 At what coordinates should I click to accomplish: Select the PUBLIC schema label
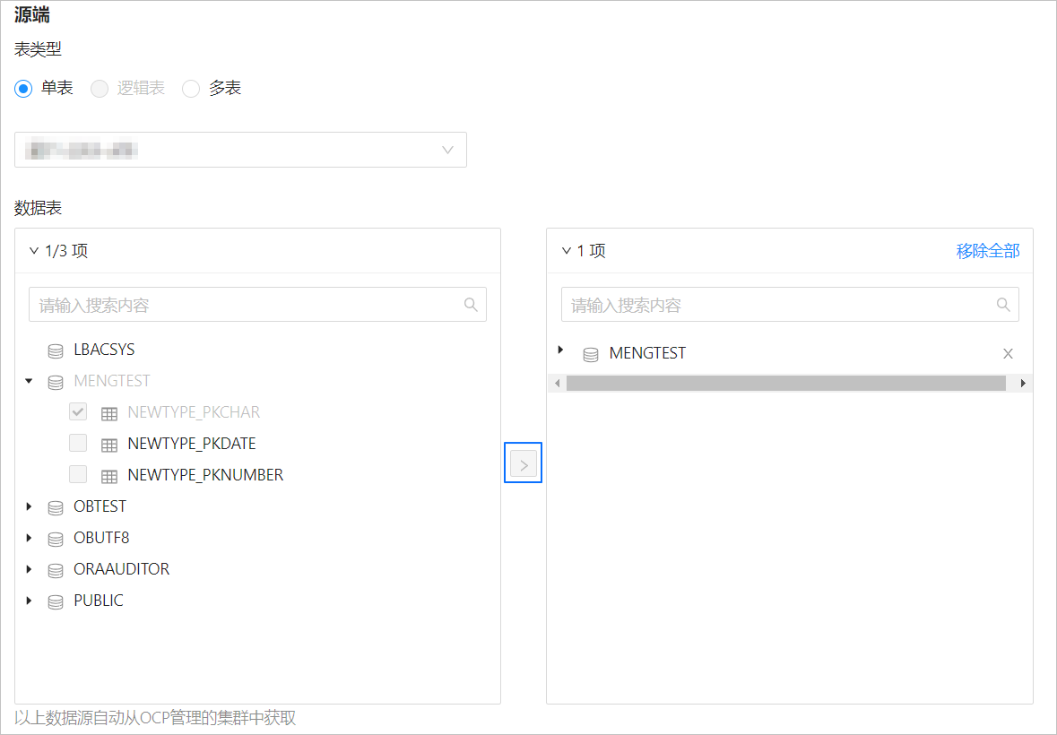pyautogui.click(x=99, y=601)
